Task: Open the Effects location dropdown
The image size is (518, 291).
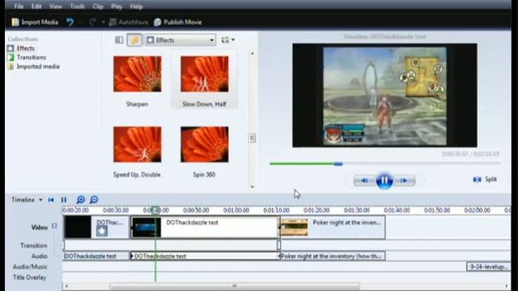Action: point(180,40)
